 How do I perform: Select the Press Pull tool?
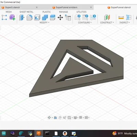pyautogui.click(x=22, y=17)
